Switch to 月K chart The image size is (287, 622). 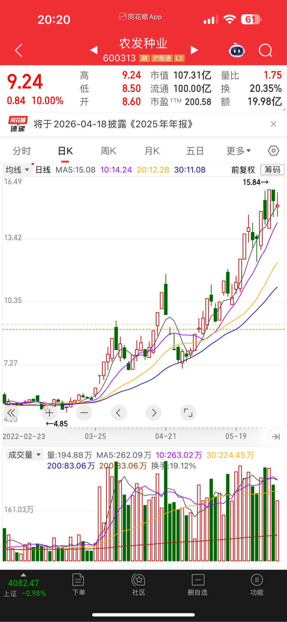tap(152, 151)
